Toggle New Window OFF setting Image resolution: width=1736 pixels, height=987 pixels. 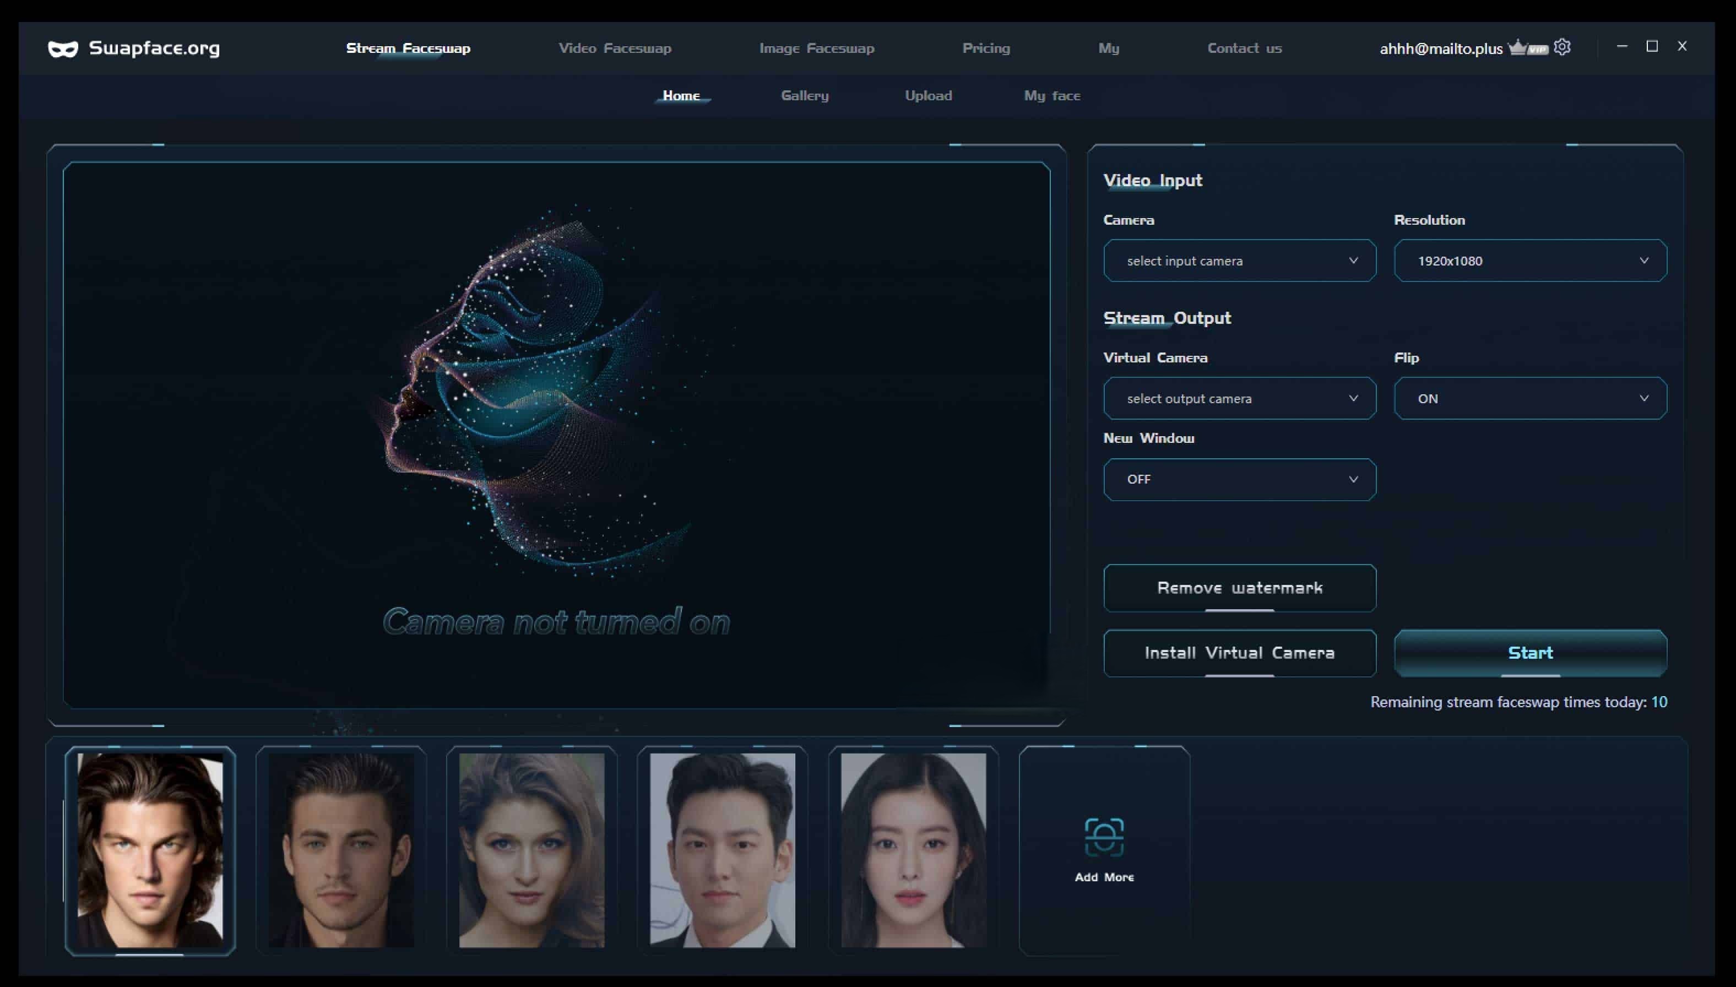1239,478
